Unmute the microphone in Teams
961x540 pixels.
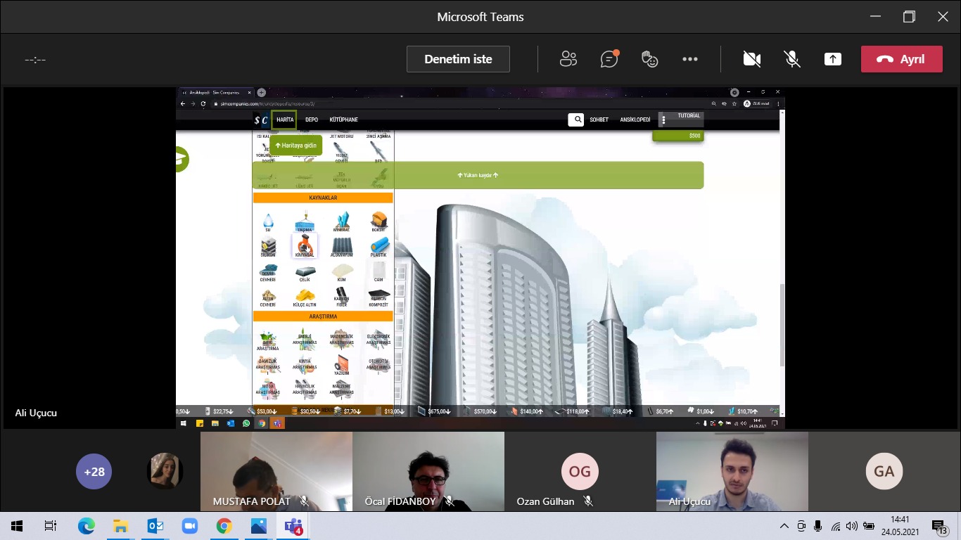point(792,59)
